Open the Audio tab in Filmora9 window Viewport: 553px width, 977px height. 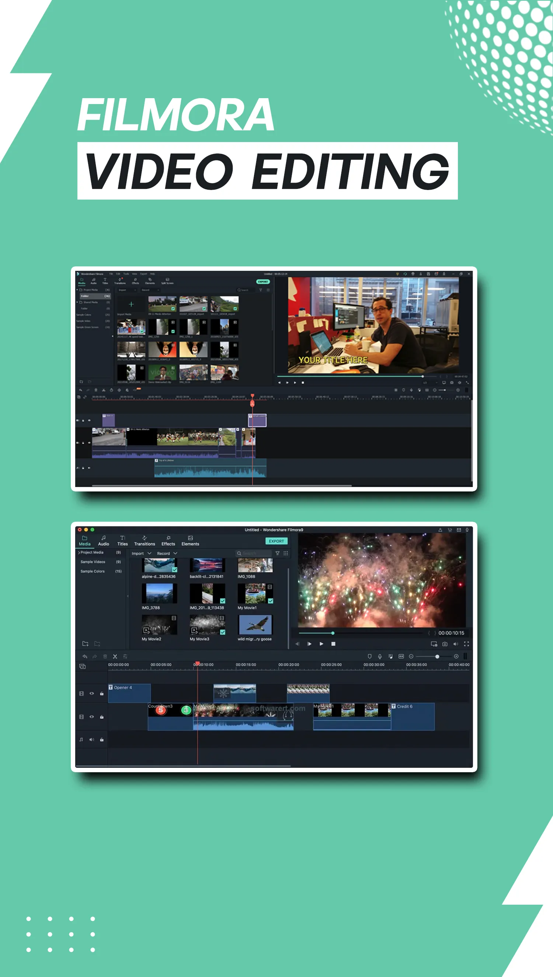click(104, 541)
